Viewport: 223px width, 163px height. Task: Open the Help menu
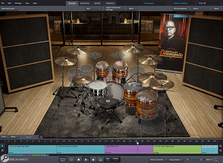(x=36, y=3)
